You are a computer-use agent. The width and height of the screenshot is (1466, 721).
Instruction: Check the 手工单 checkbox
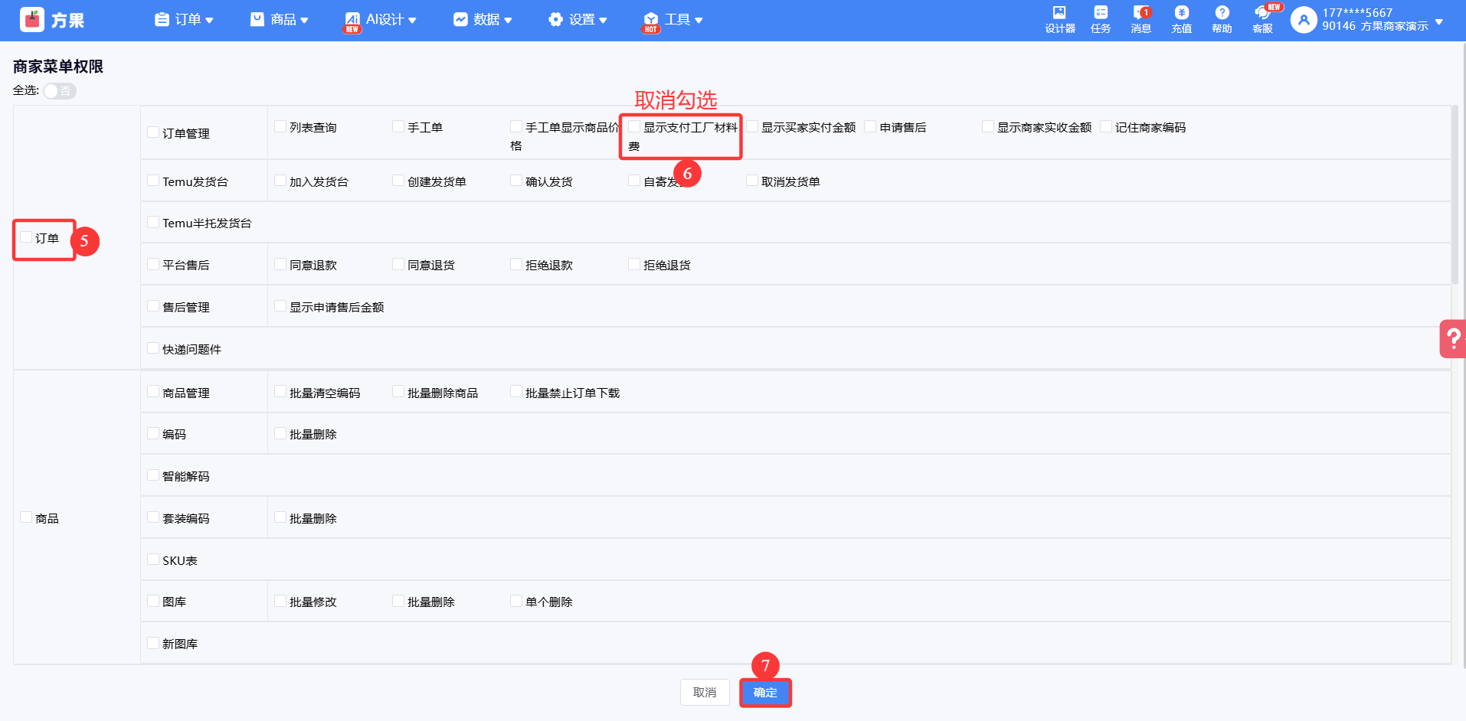(398, 126)
